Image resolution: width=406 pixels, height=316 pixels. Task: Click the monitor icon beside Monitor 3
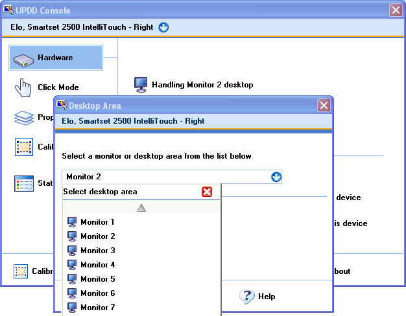click(72, 251)
